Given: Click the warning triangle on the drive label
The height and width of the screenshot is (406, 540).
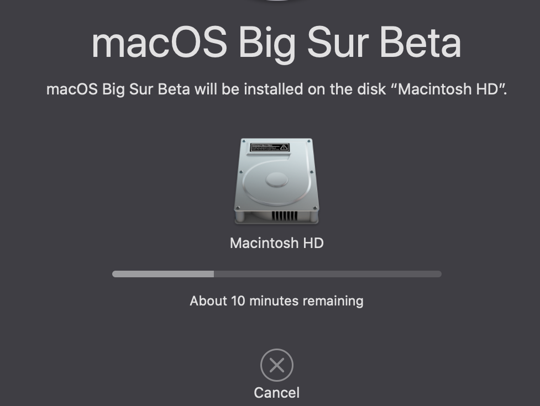Looking at the screenshot, I should [x=284, y=147].
